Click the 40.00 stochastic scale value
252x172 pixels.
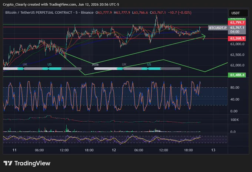(x=235, y=100)
